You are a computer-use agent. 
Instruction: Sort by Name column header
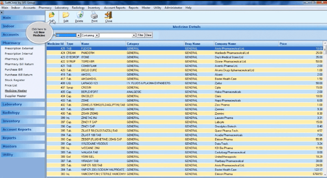click(103, 44)
